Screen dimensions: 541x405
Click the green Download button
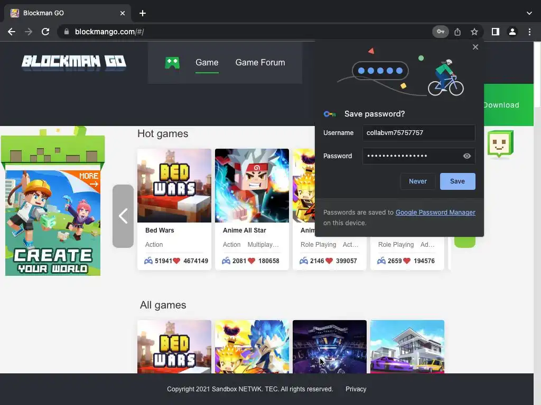[x=508, y=105]
